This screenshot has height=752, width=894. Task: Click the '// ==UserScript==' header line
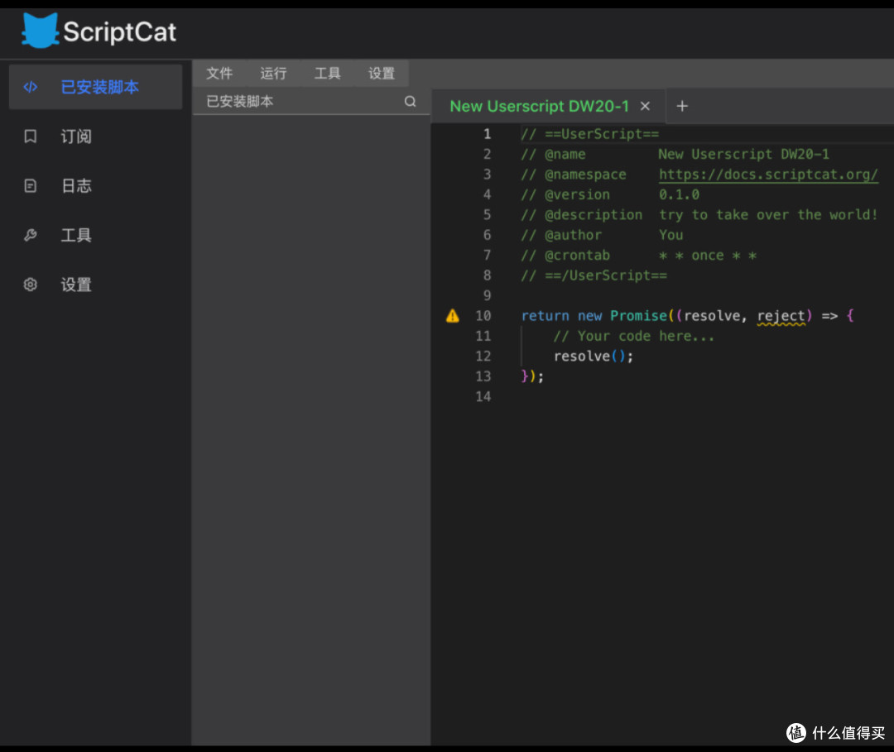(589, 134)
